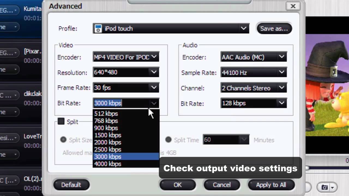Select the OL(2)... file in the background list

pyautogui.click(x=32, y=179)
